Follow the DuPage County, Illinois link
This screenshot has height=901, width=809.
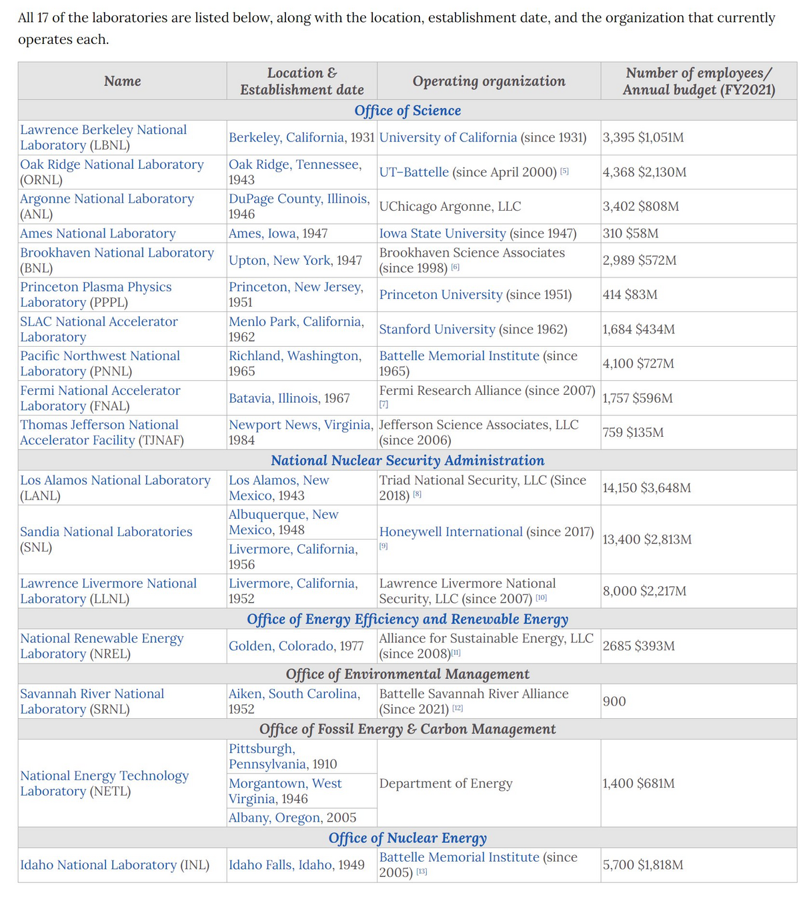[x=299, y=199]
